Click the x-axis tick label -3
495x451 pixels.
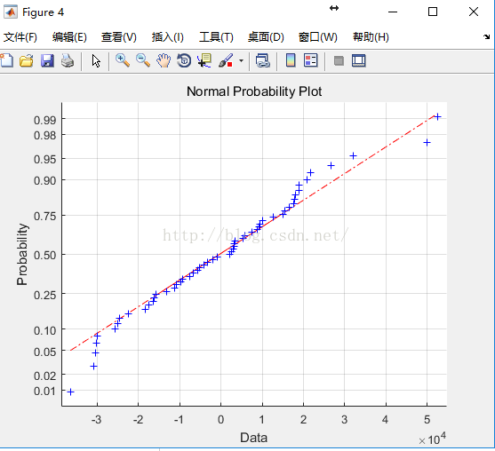96,419
